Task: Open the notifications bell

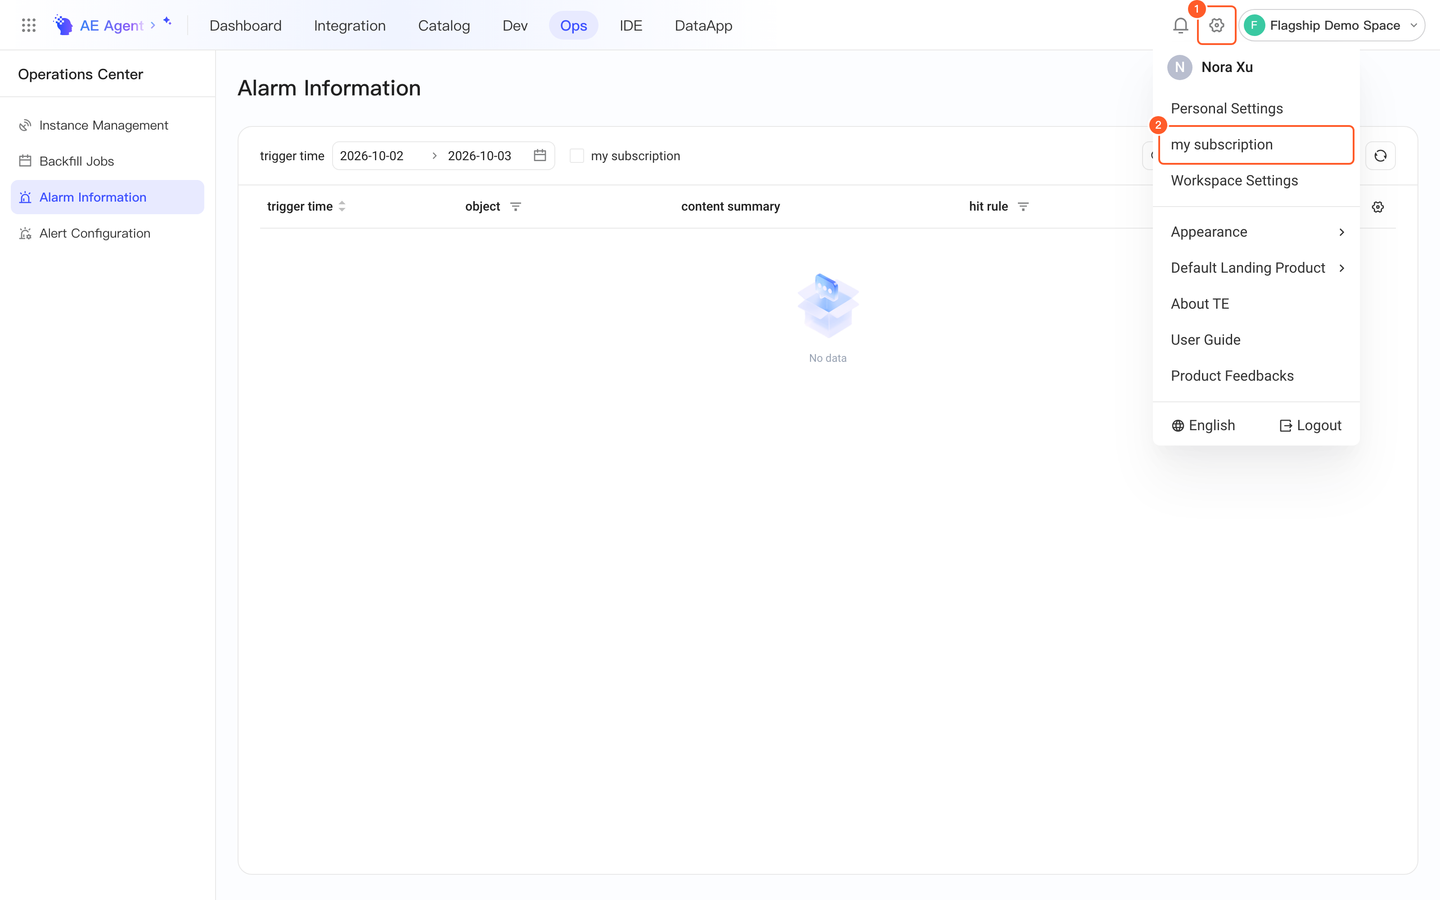Action: click(1180, 25)
